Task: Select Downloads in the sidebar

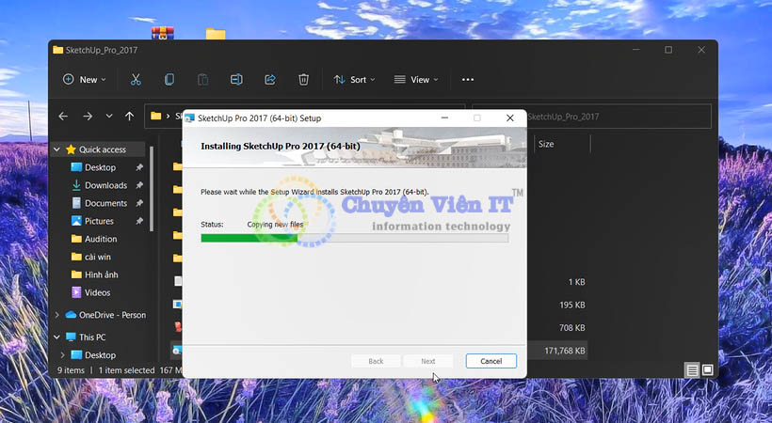Action: (x=105, y=185)
